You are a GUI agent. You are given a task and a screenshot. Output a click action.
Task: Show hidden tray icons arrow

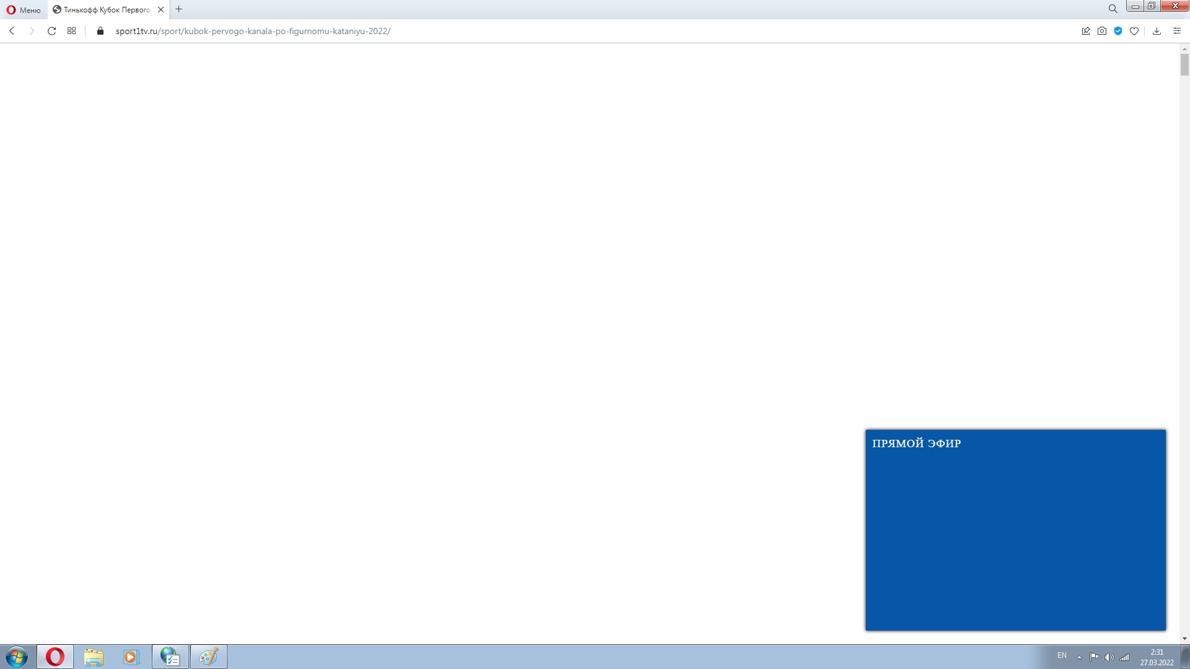click(x=1079, y=657)
